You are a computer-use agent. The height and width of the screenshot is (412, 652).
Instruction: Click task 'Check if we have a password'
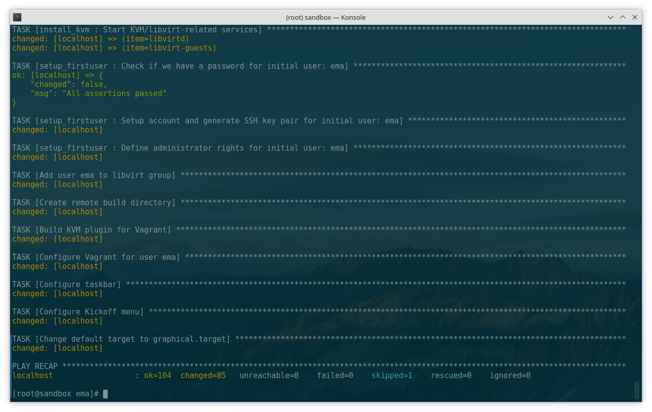pyautogui.click(x=319, y=66)
